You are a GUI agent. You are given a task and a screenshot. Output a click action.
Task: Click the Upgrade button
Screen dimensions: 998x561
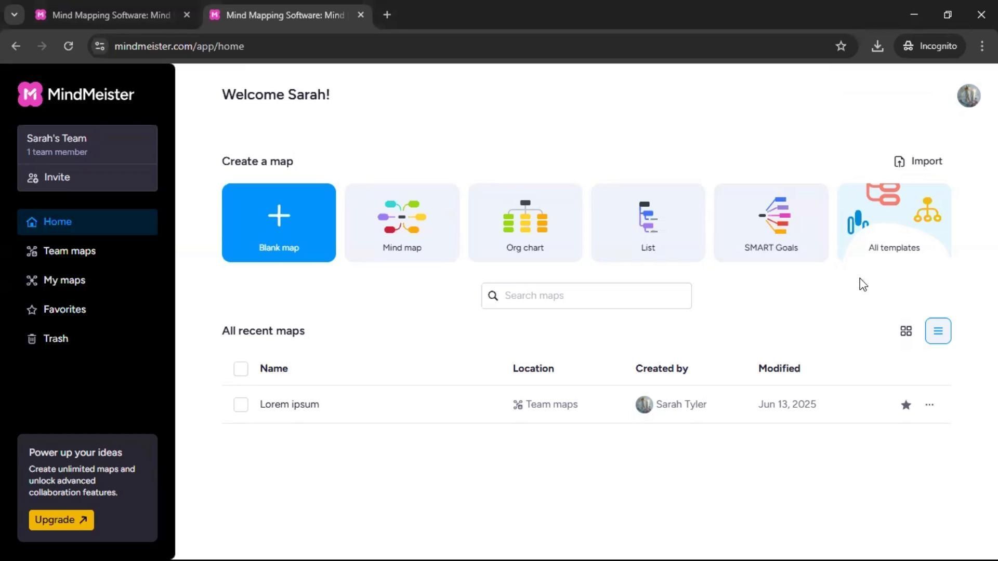[x=61, y=520]
